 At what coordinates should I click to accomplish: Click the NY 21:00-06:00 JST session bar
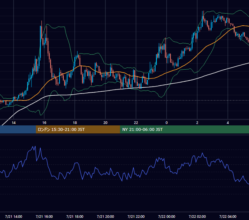click(x=184, y=129)
